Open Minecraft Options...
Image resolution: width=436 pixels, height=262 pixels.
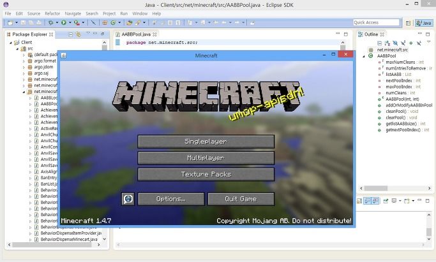171,199
